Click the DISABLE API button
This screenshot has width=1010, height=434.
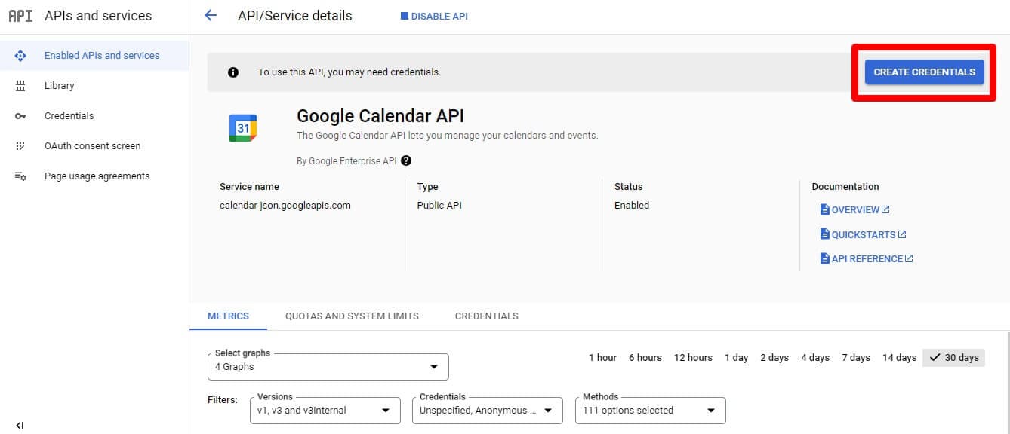[434, 16]
